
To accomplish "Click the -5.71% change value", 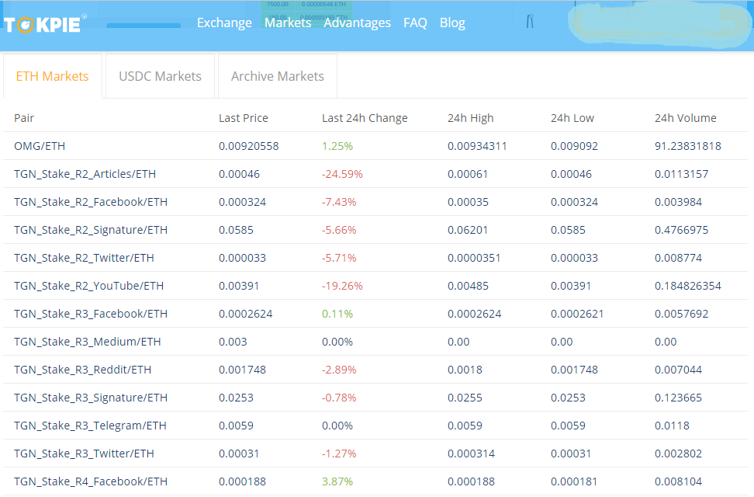I will point(339,258).
